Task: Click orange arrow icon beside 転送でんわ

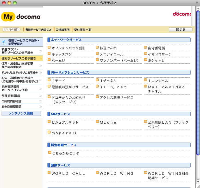Action: coord(97,47)
